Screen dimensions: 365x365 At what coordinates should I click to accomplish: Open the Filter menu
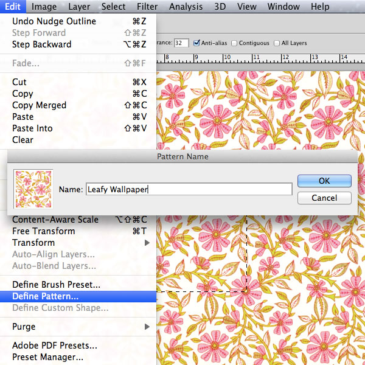147,7
